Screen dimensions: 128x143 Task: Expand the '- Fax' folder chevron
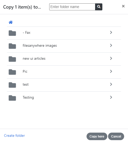(x=111, y=32)
